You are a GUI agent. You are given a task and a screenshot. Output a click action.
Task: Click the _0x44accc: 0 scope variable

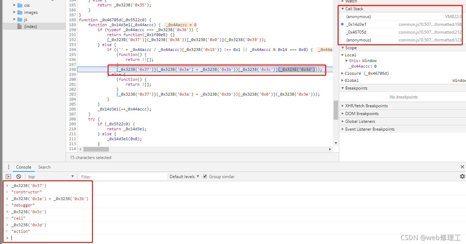click(363, 66)
